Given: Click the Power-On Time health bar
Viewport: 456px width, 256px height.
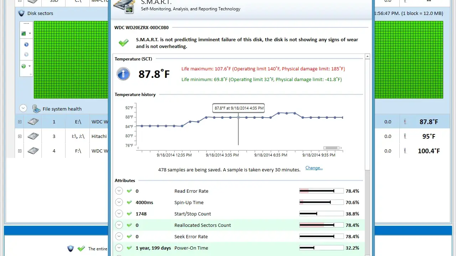Looking at the screenshot, I should 321,248.
